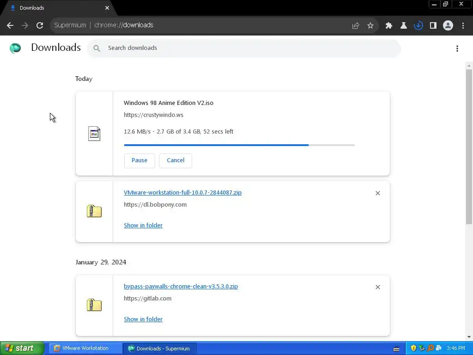
Task: Click the https://gitlab.com source text
Action: coord(147,299)
